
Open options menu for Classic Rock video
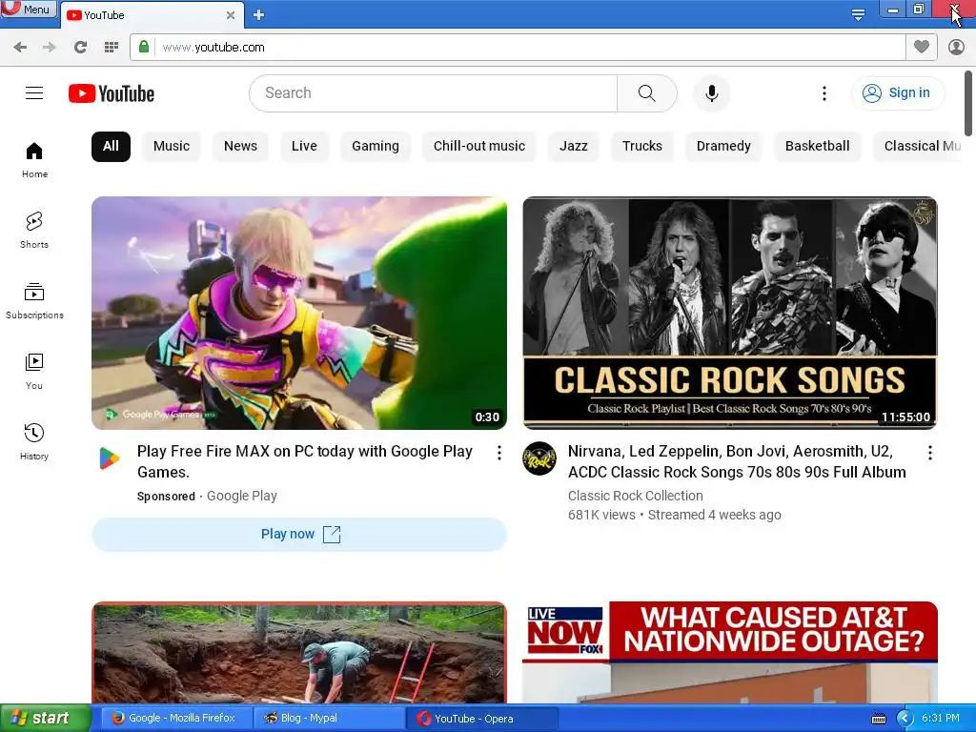click(930, 453)
